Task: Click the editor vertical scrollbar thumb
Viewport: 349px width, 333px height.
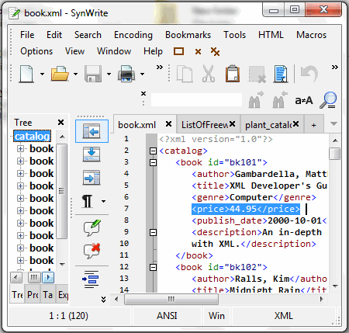Action: [335, 154]
